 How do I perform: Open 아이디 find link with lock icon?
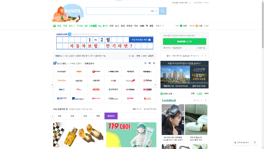click(x=167, y=48)
